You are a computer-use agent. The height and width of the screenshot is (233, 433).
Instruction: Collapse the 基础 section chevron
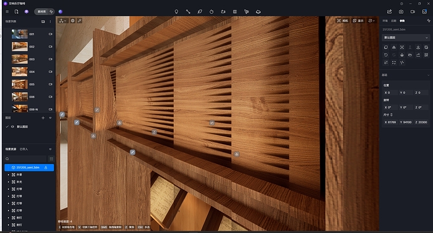[x=429, y=75]
